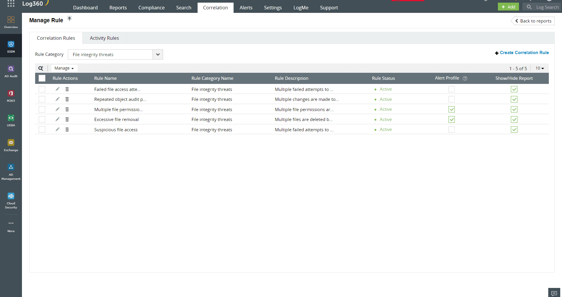562x297 pixels.
Task: Delete the Repeated object audit rule
Action: pos(67,99)
